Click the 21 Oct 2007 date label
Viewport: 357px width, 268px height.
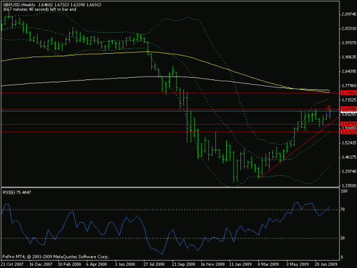[12, 265]
